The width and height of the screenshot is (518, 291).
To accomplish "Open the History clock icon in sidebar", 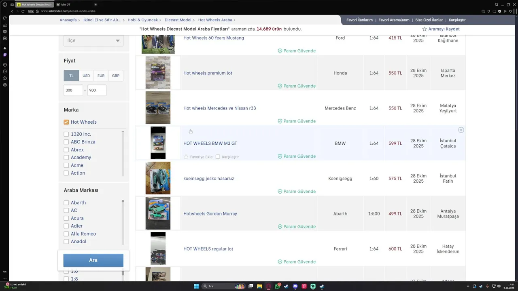I will pyautogui.click(x=5, y=72).
